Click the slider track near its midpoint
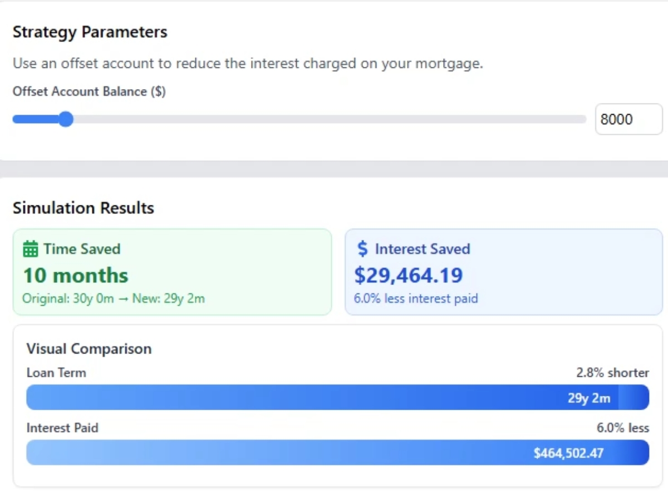Viewport: 668px width, 501px height. coord(299,119)
